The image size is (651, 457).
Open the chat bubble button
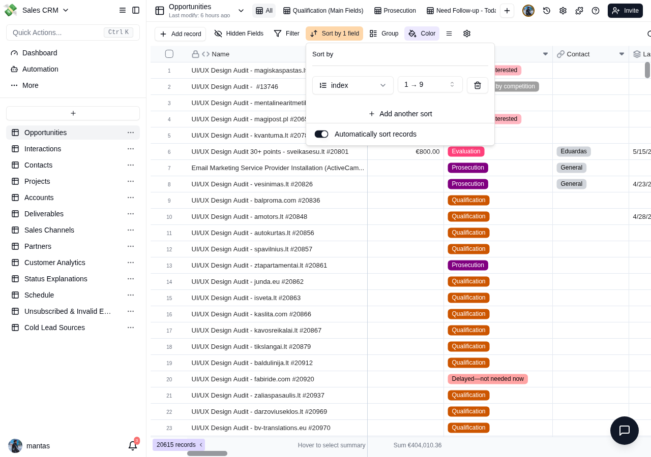[x=625, y=431]
